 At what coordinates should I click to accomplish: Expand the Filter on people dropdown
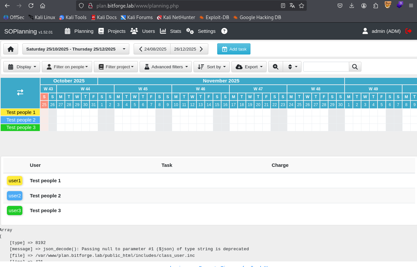click(x=67, y=67)
